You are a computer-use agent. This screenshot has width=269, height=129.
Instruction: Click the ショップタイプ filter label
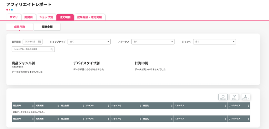tap(58, 42)
